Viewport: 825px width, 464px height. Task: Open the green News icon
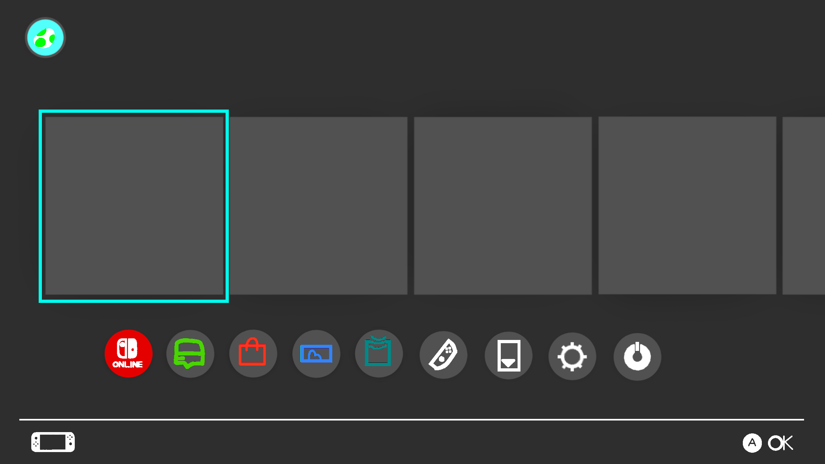(190, 353)
